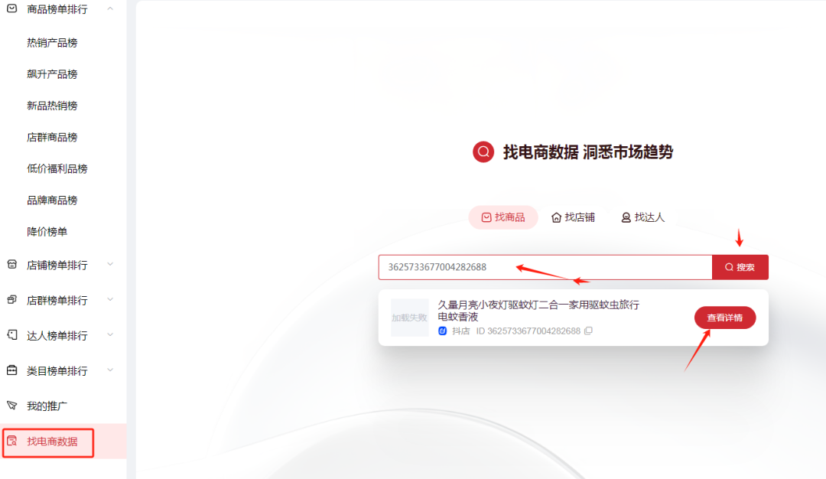826x479 pixels.
Task: Click the 店群榜单排行 icon
Action: tap(11, 300)
